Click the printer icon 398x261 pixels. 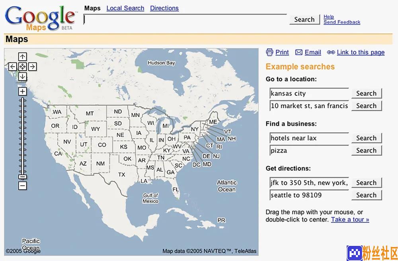point(269,52)
